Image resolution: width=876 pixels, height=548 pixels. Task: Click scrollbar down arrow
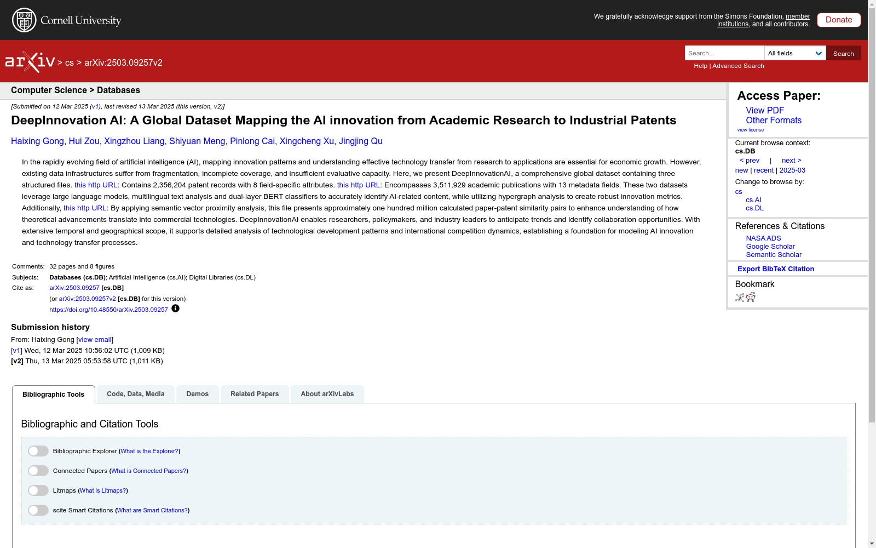[x=872, y=544]
